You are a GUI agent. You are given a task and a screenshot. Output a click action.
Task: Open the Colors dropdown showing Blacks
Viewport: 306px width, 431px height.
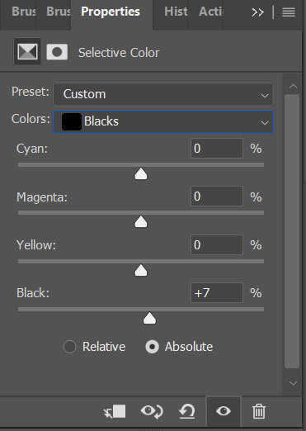click(x=163, y=121)
